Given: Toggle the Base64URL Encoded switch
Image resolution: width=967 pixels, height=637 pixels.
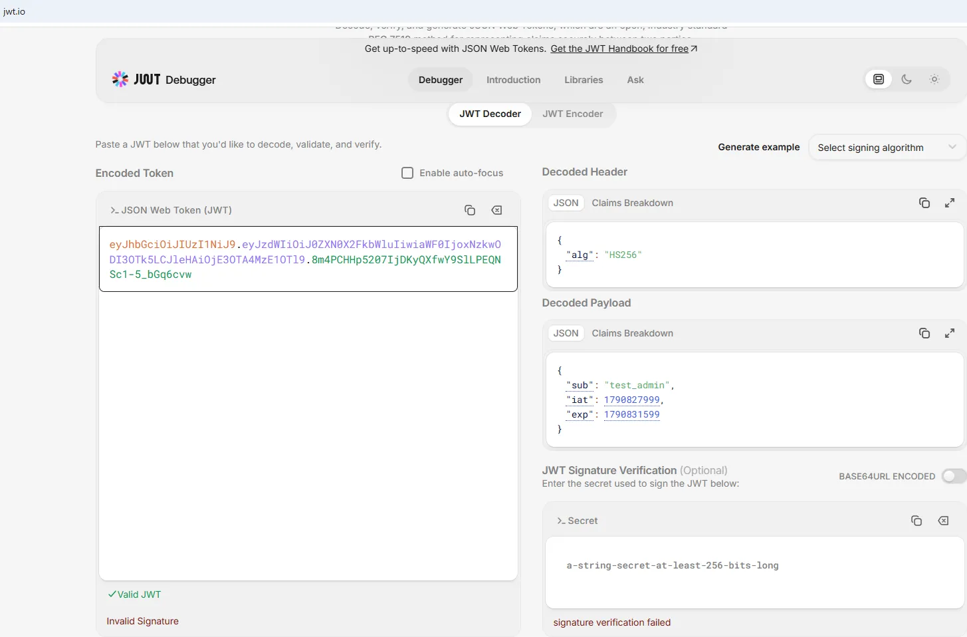Looking at the screenshot, I should click(954, 476).
